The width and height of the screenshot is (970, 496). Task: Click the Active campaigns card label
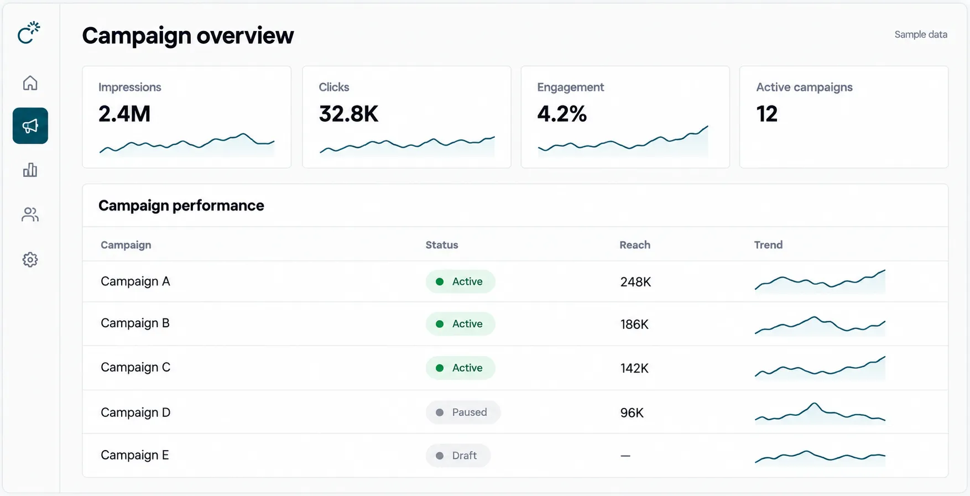pyautogui.click(x=805, y=87)
